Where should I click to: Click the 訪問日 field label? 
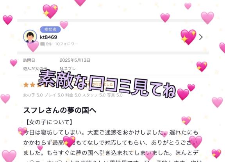(29, 60)
